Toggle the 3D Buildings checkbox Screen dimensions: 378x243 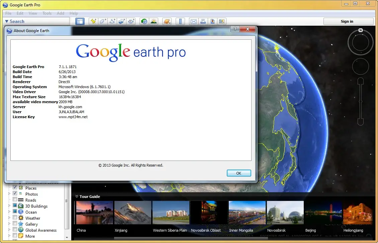(x=15, y=205)
